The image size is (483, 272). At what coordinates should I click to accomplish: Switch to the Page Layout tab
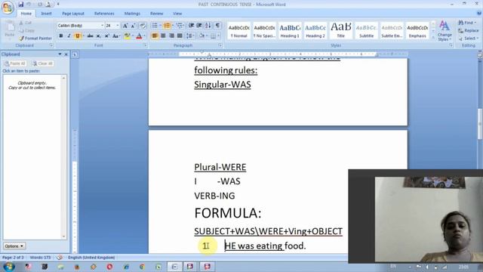pos(73,14)
